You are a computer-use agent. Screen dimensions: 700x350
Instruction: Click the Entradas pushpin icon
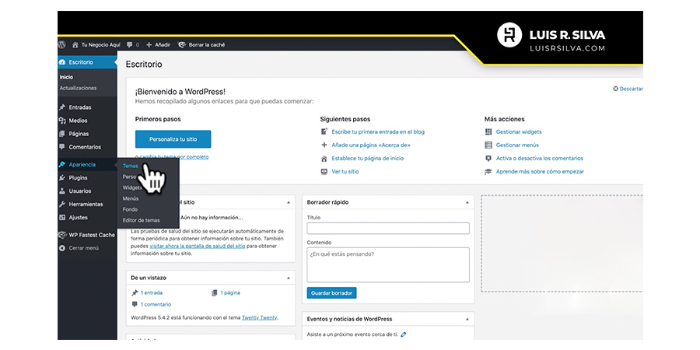(62, 107)
